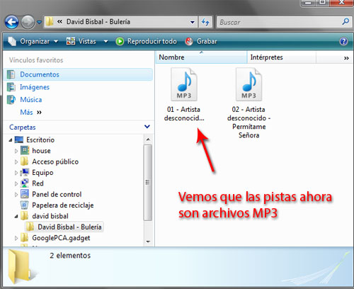Click Reproducir todo to play all
The width and height of the screenshot is (354, 289).
point(152,41)
